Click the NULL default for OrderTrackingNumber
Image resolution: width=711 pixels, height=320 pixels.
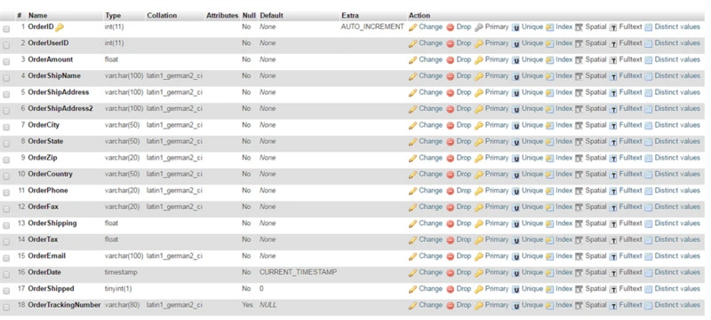pyautogui.click(x=268, y=305)
